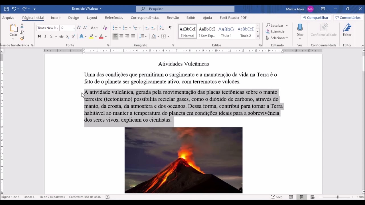The width and height of the screenshot is (365, 205).
Task: Decrease paragraph indent
Action: coord(147,28)
